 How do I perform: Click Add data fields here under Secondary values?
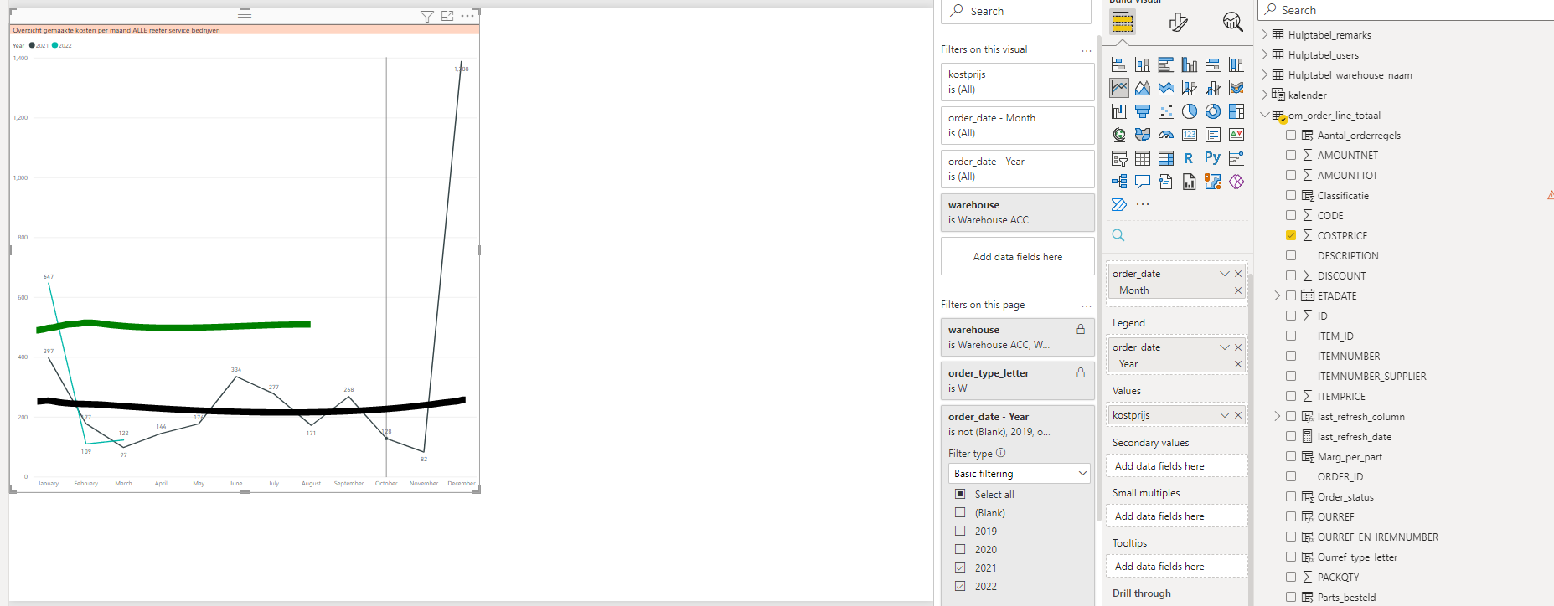1176,466
